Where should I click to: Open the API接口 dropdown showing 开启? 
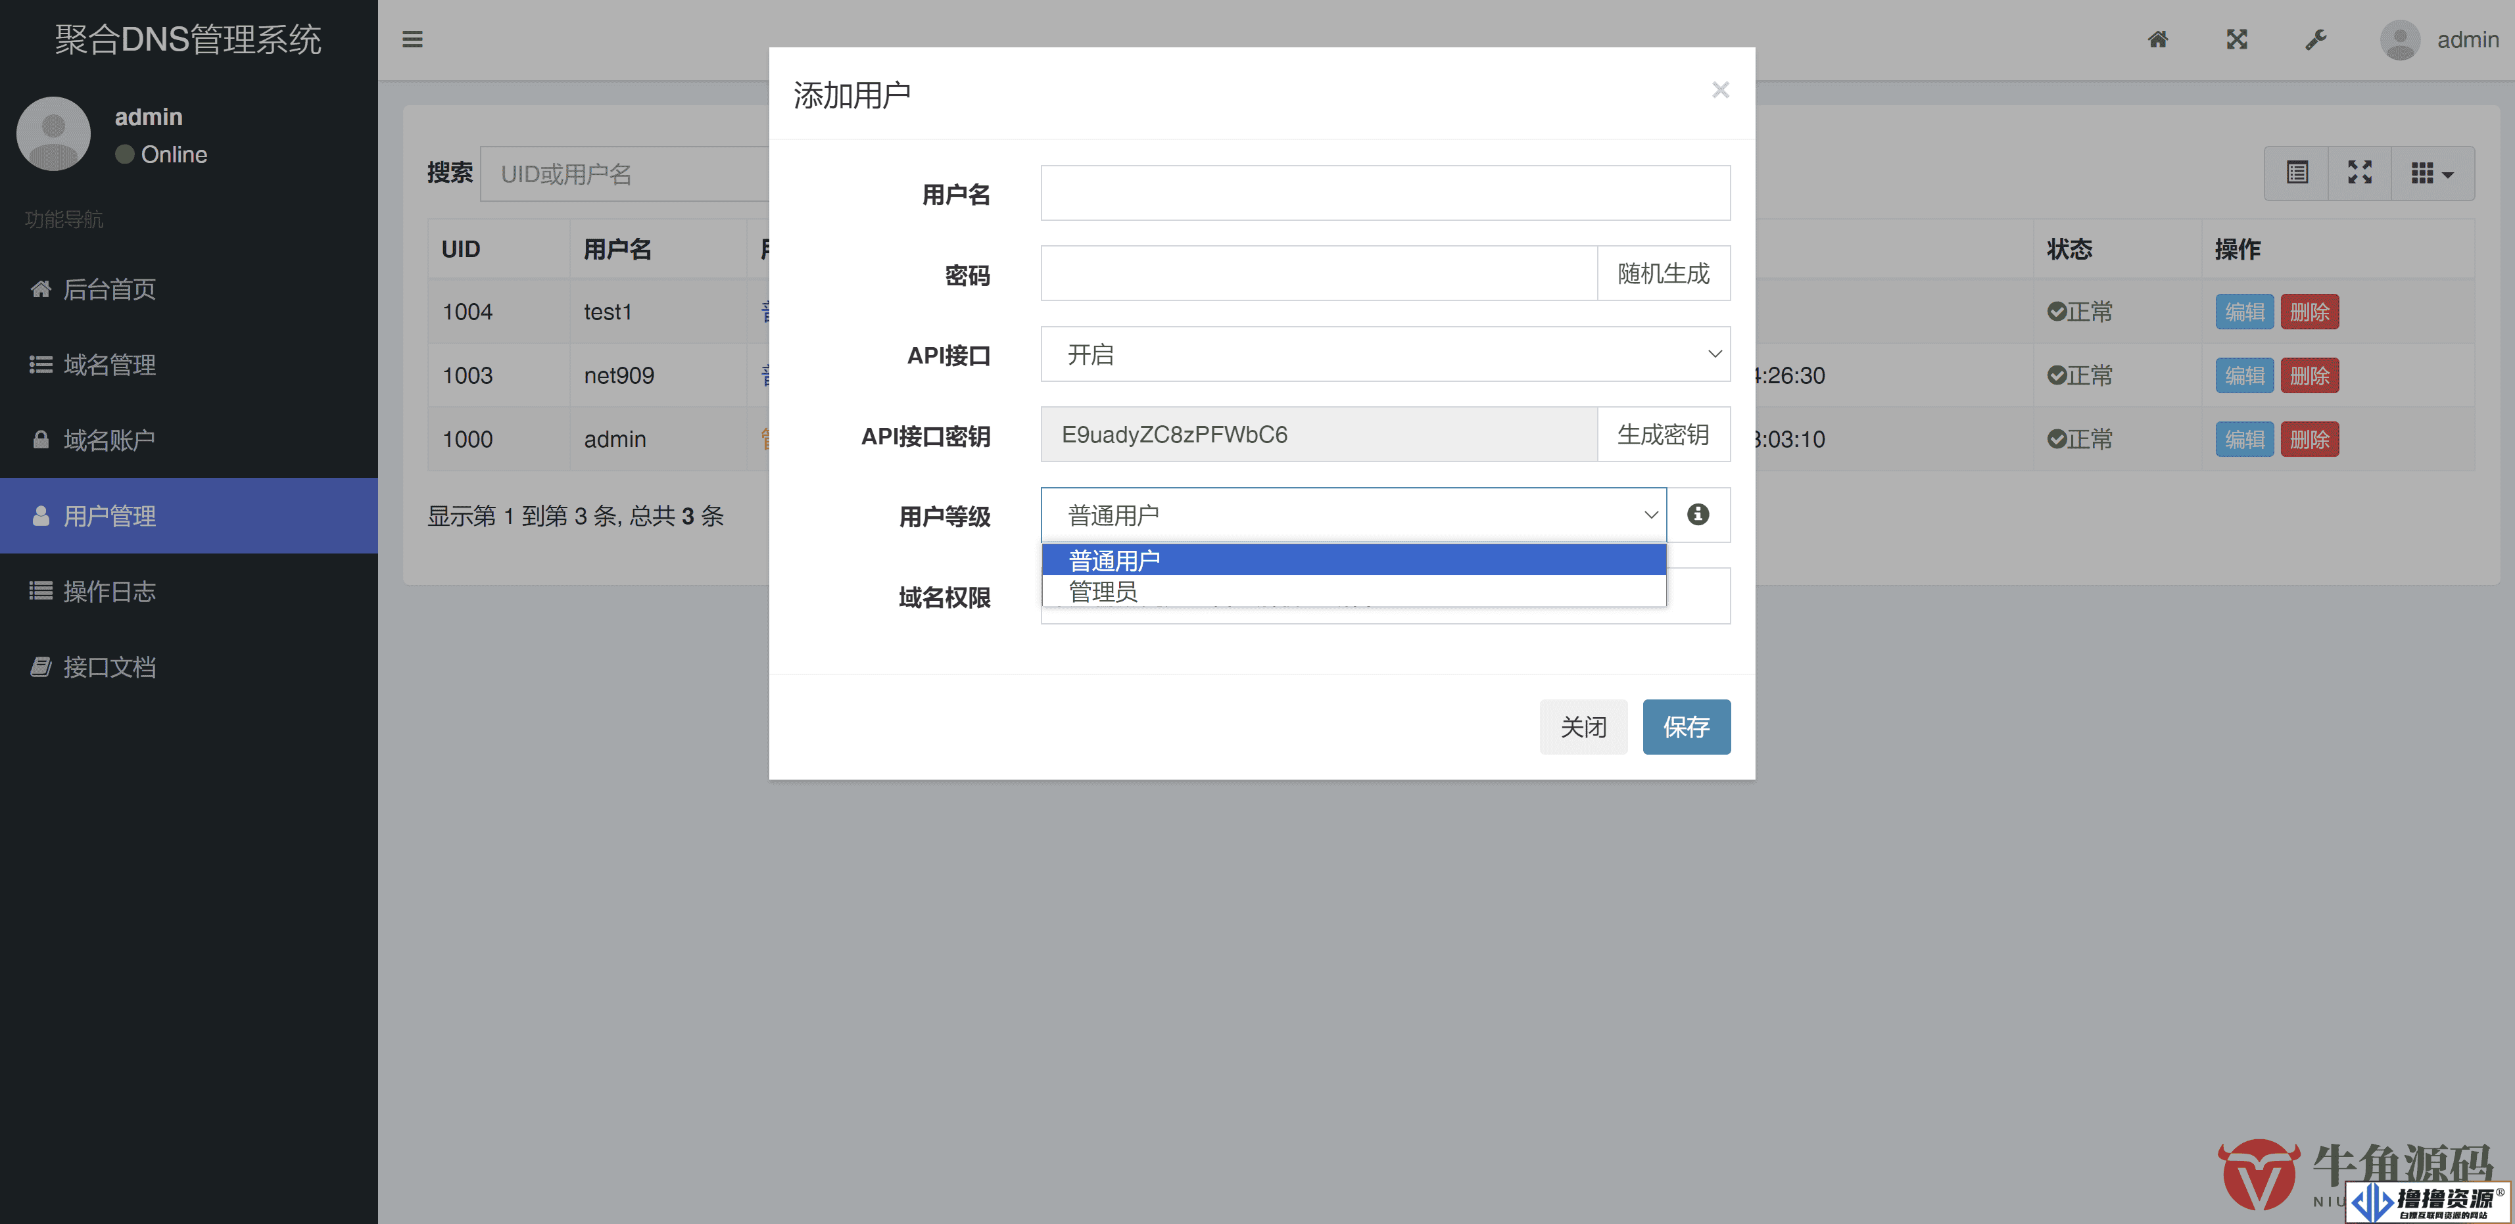pyautogui.click(x=1385, y=354)
